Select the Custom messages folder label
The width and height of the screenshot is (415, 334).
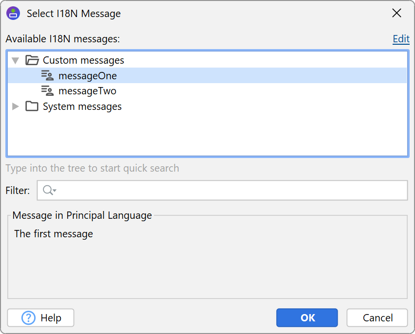83,60
